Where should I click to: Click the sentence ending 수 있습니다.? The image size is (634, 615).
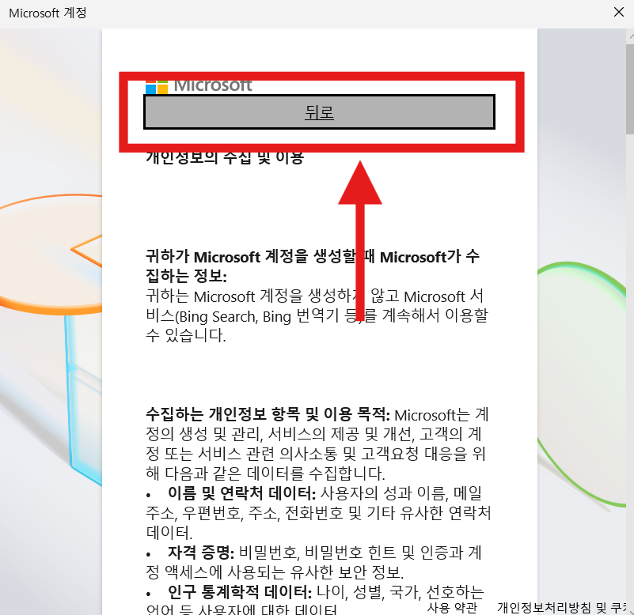317,315
